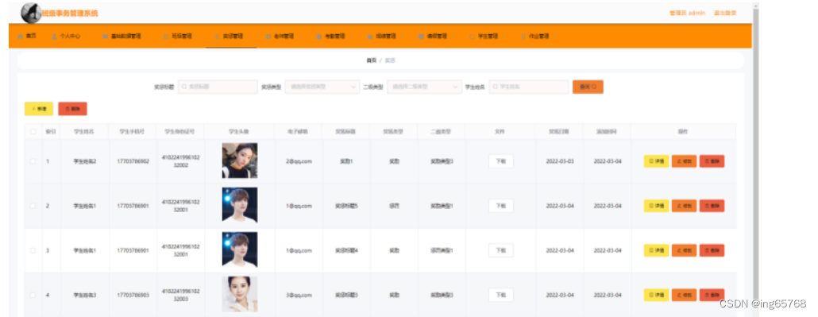This screenshot has width=818, height=317.
Task: Click 下载 in row 4
Action: click(501, 295)
